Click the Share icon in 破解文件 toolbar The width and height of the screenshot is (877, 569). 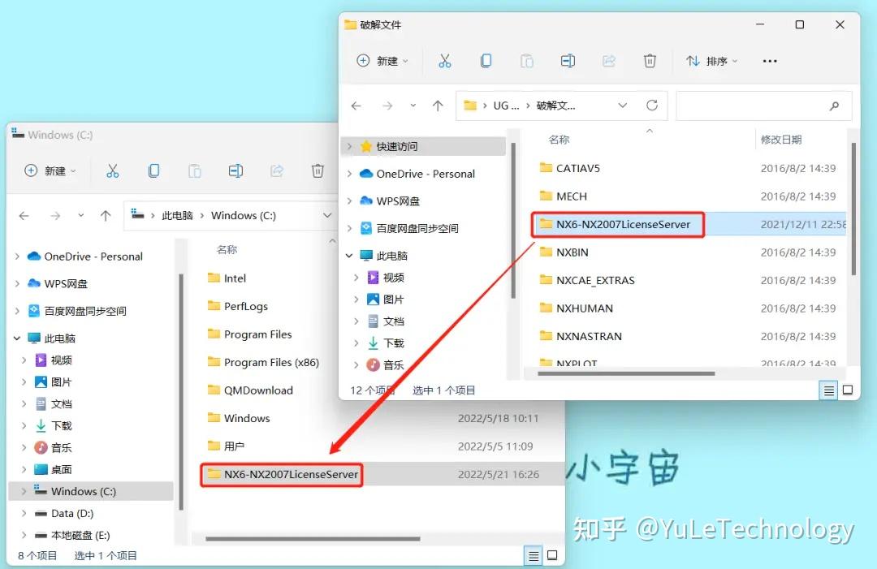click(x=608, y=61)
